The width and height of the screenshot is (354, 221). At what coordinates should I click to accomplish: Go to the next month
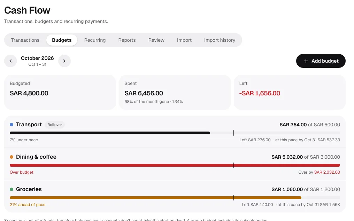point(64,61)
